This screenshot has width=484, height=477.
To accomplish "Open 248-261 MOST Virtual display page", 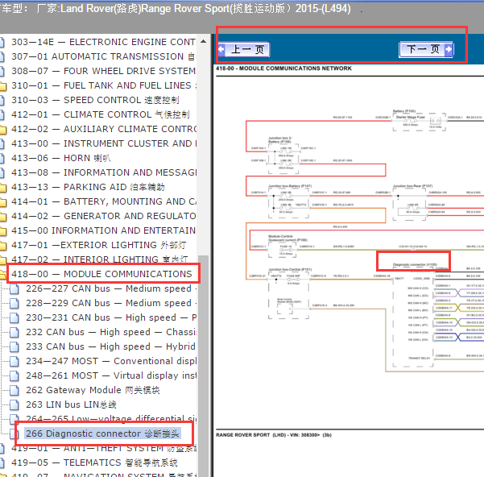I will tap(111, 375).
